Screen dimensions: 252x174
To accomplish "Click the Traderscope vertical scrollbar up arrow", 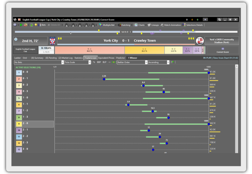I will tap(236, 66).
